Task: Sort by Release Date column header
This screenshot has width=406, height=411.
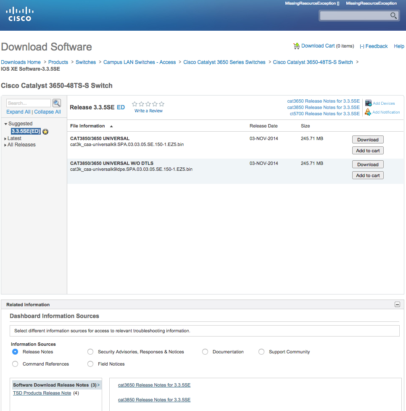Action: coord(264,126)
